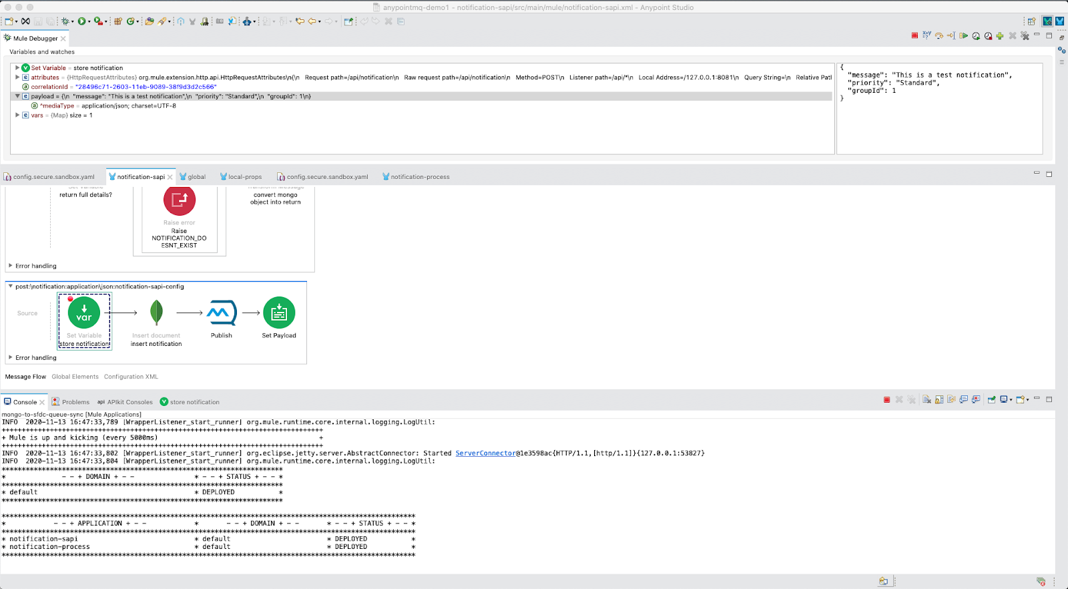Toggle Scroll Lock in the Console toolbar
The height and width of the screenshot is (589, 1068).
coord(939,400)
